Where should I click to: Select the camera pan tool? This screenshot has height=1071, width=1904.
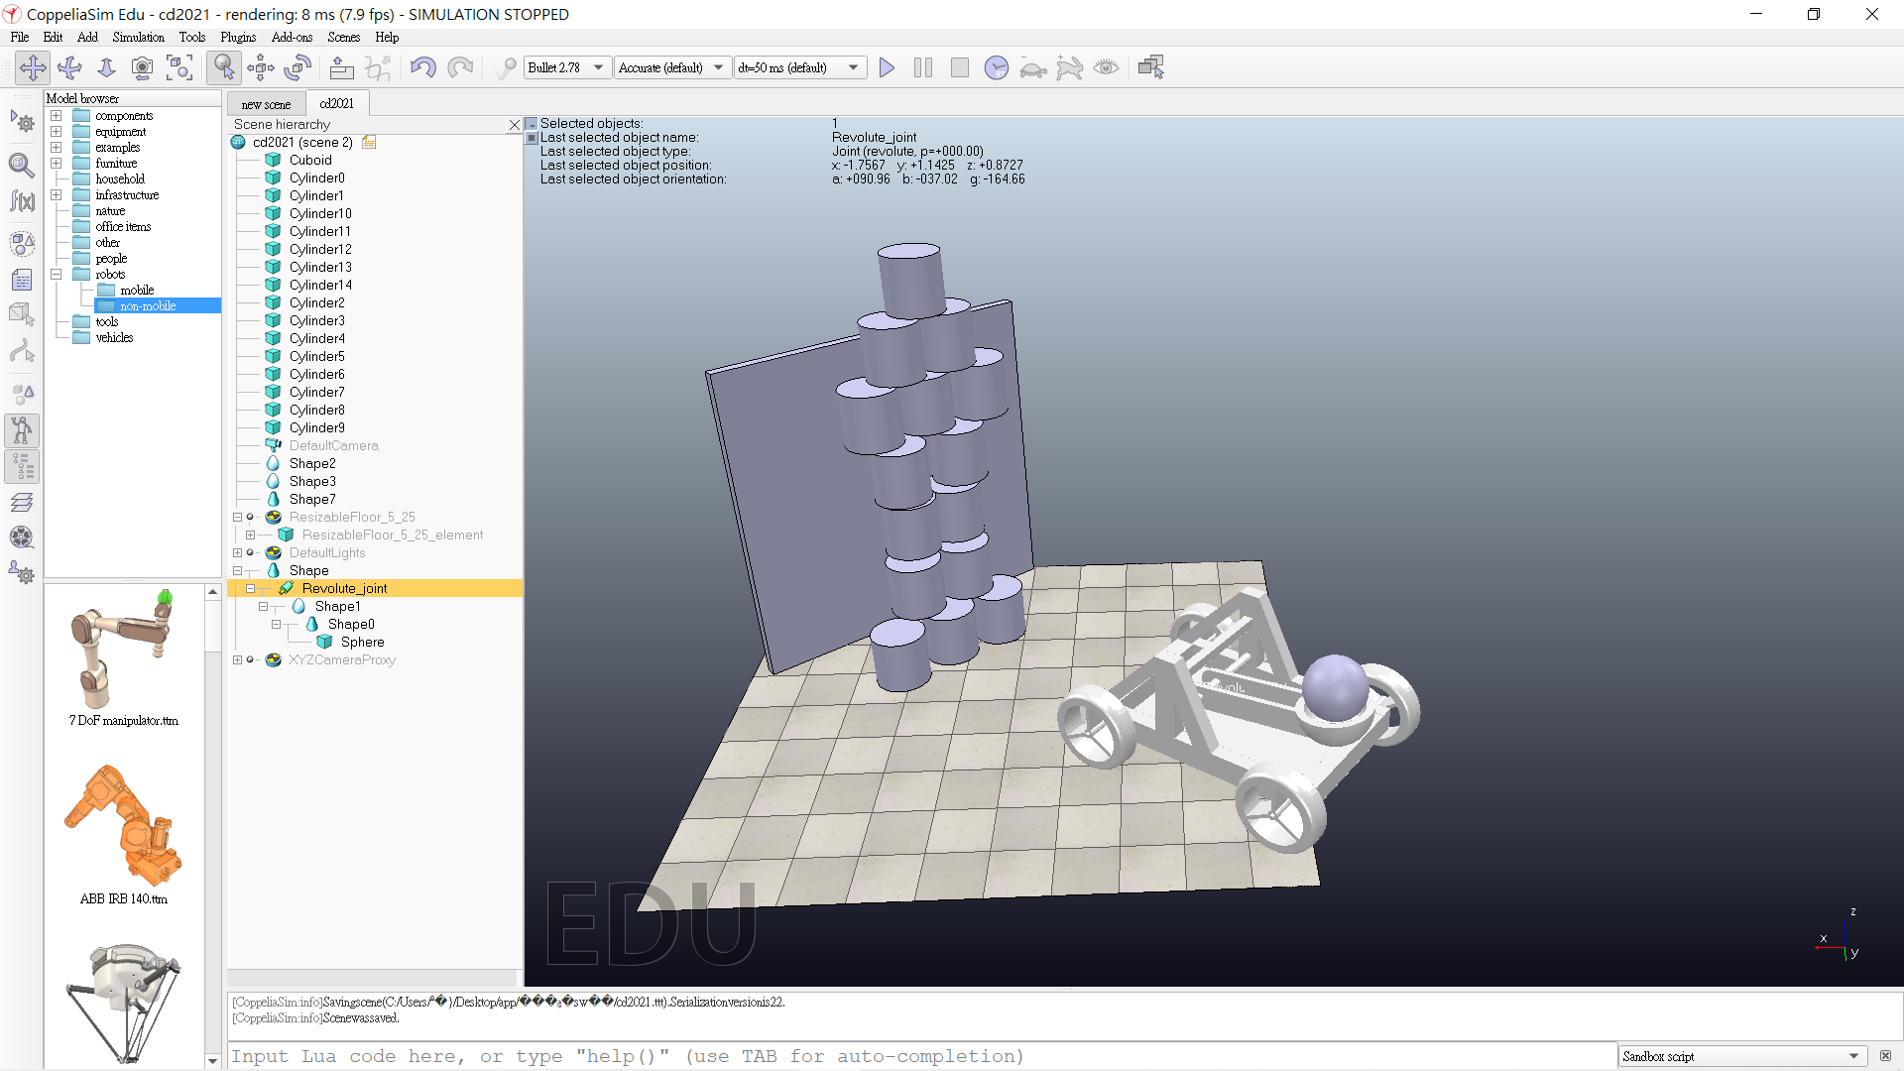33,67
